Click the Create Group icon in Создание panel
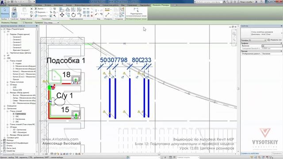 pos(122,10)
